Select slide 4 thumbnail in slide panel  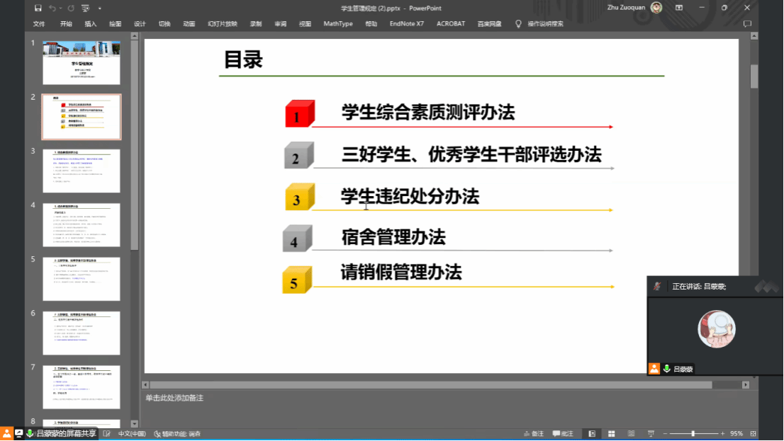[81, 225]
